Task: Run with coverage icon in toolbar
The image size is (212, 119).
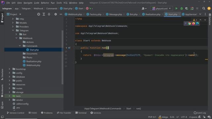Action: 187,9
